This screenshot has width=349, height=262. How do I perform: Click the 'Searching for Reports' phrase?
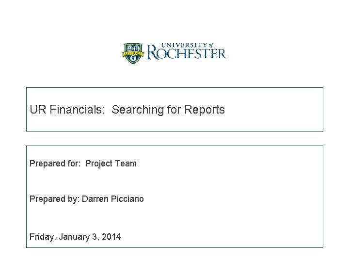[168, 110]
